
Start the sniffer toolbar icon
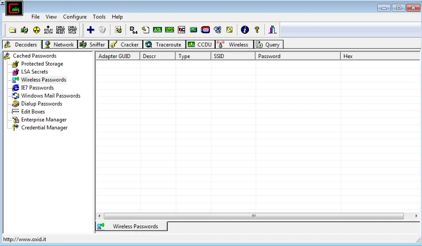(24, 30)
